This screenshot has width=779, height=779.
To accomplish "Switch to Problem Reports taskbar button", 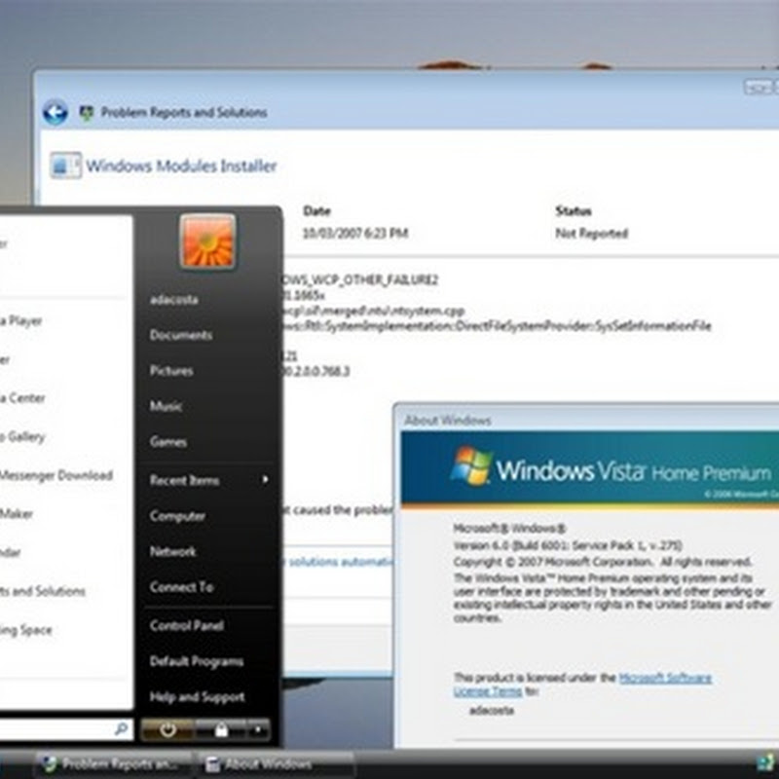I will [x=114, y=763].
